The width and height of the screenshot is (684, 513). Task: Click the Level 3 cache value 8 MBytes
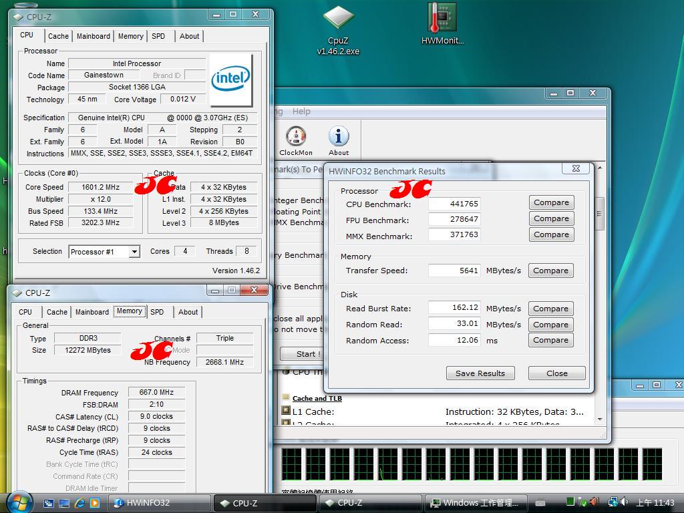(224, 222)
